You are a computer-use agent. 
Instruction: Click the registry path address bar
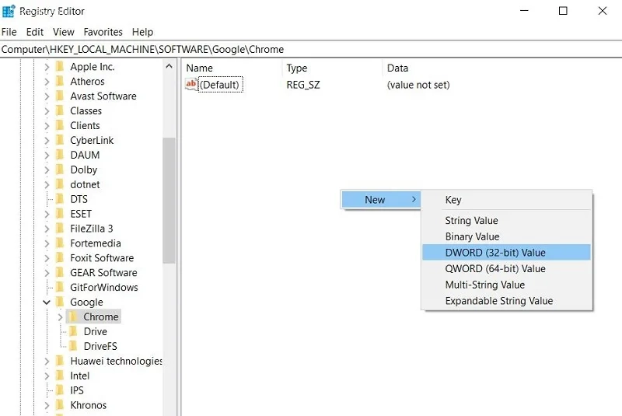311,49
